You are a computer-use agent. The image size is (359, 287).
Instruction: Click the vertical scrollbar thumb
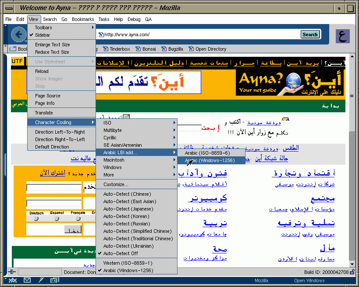click(352, 96)
